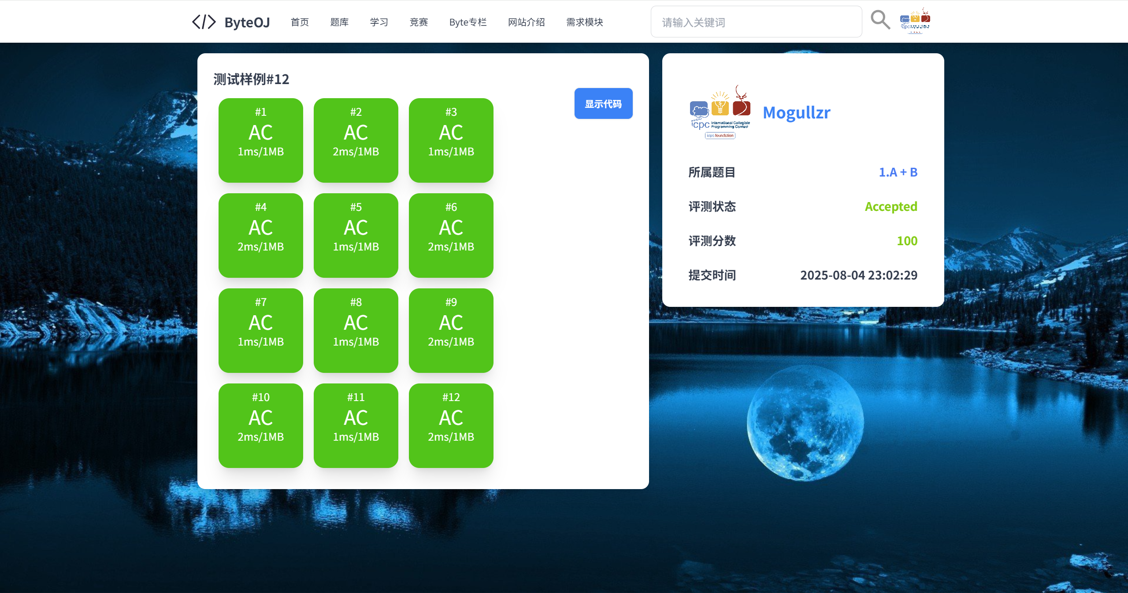Select test case #12 result tile
The image size is (1128, 593).
(451, 425)
